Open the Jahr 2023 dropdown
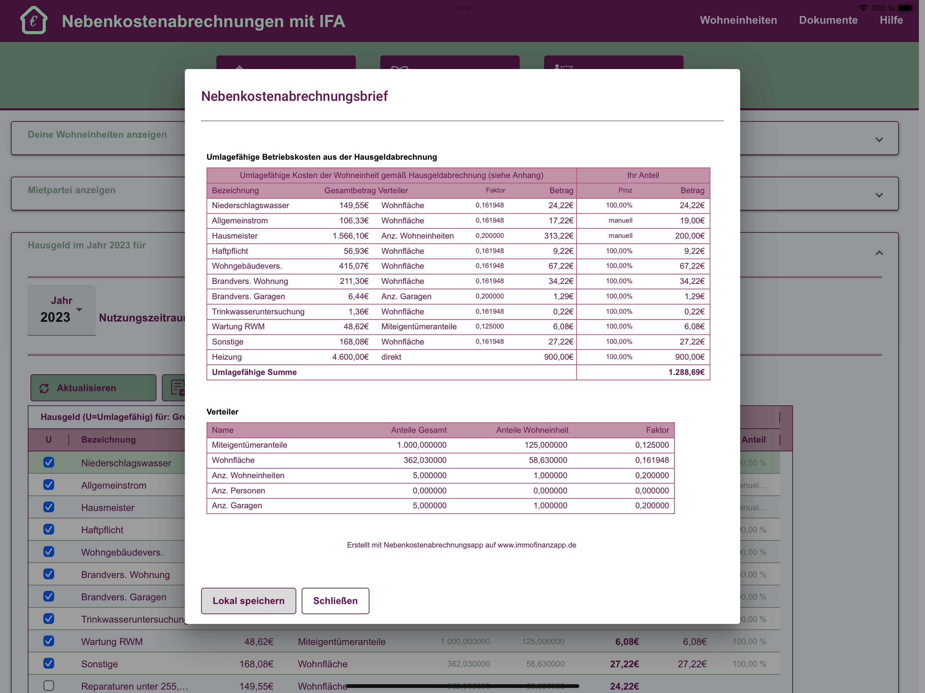Screen dimensions: 925x693 (x=62, y=310)
